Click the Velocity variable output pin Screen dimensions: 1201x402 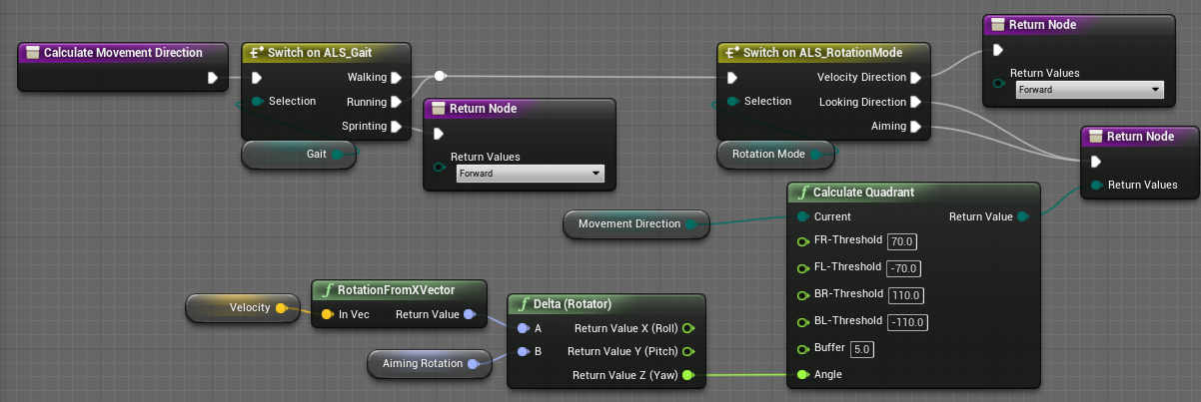point(281,308)
